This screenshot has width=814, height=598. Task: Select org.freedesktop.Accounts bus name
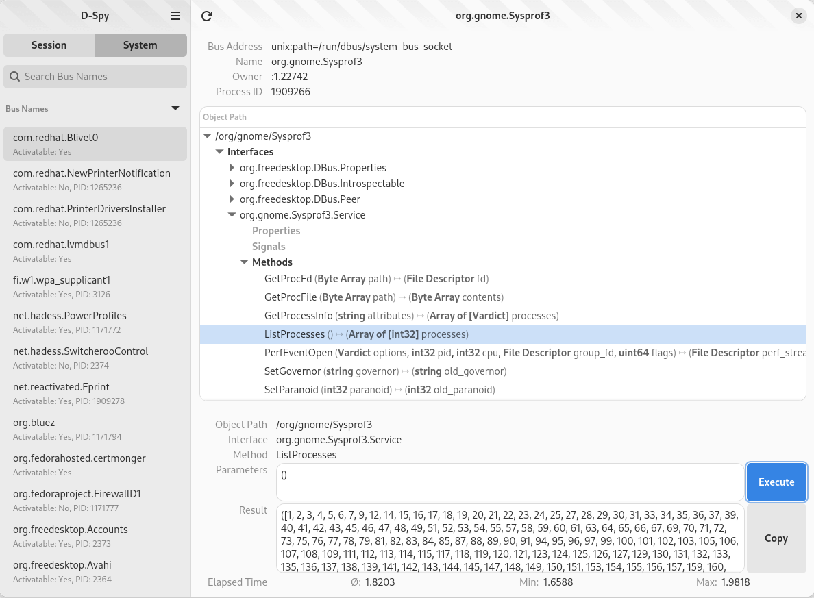point(95,536)
